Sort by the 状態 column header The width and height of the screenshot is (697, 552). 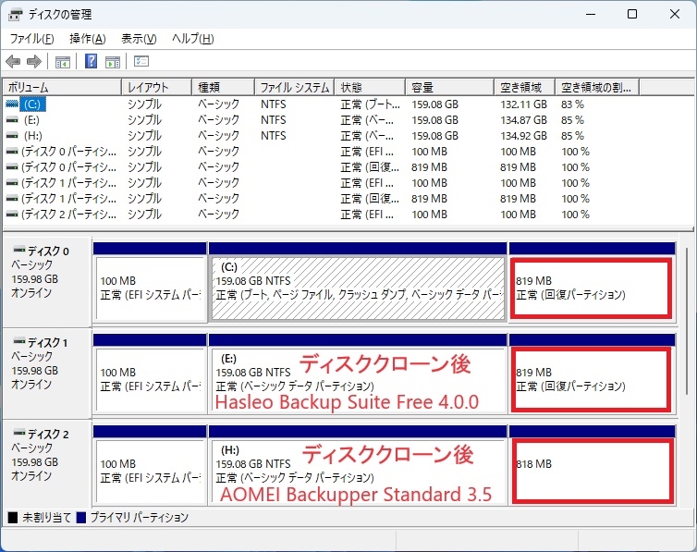tap(370, 87)
